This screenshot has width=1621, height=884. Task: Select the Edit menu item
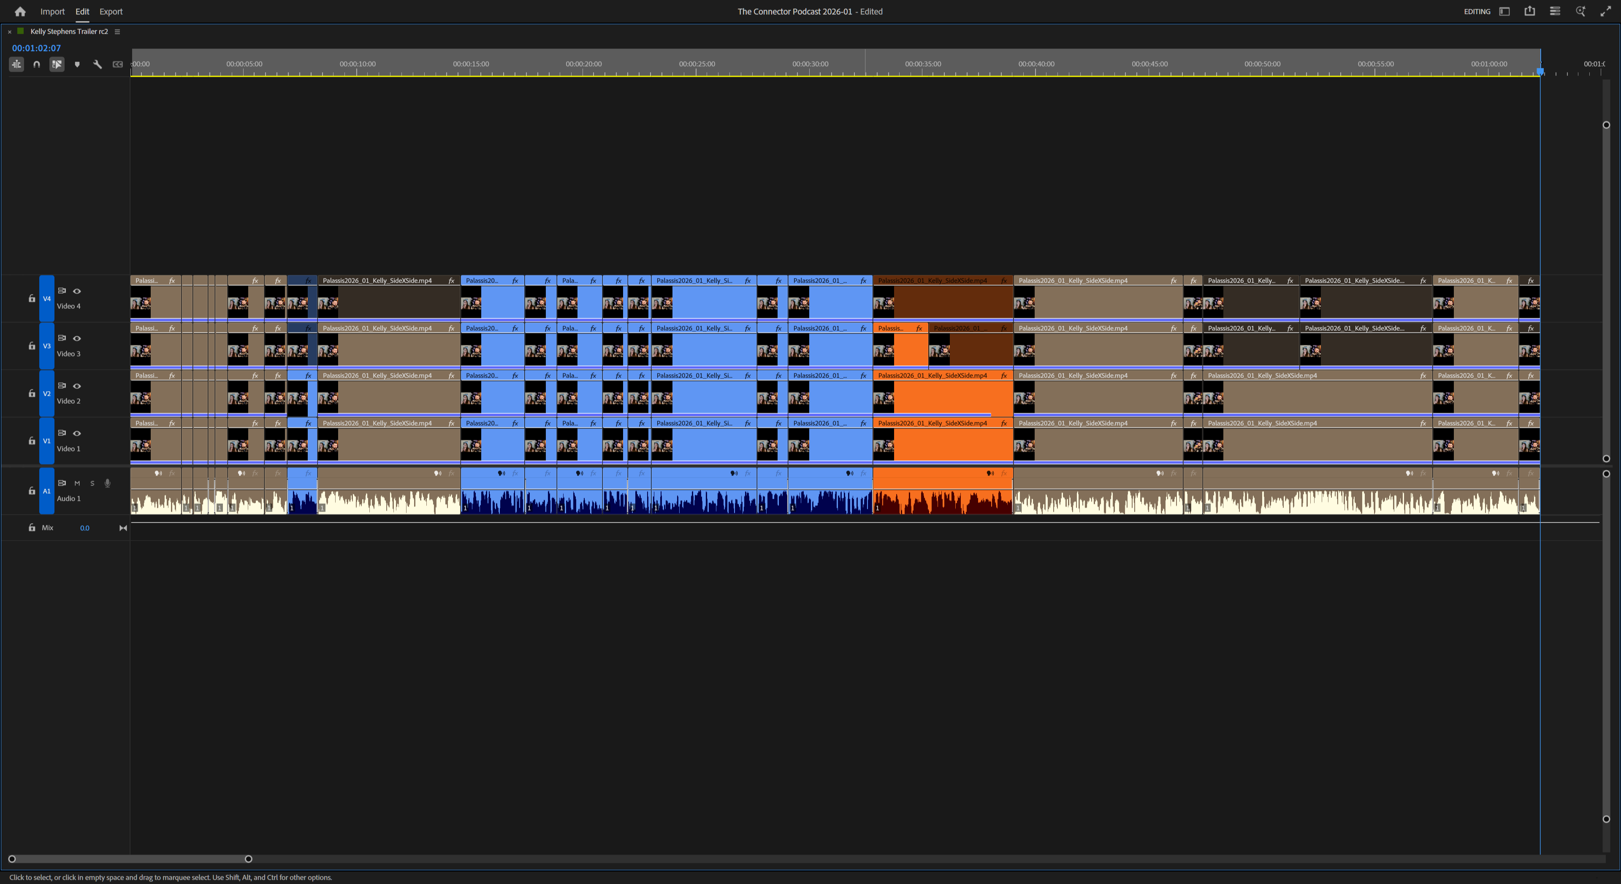(82, 11)
